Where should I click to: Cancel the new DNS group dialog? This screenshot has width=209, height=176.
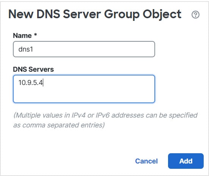(x=146, y=161)
